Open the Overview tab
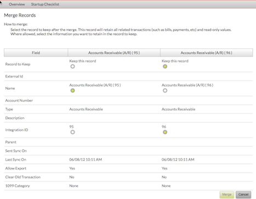The width and height of the screenshot is (256, 199). pos(17,4)
